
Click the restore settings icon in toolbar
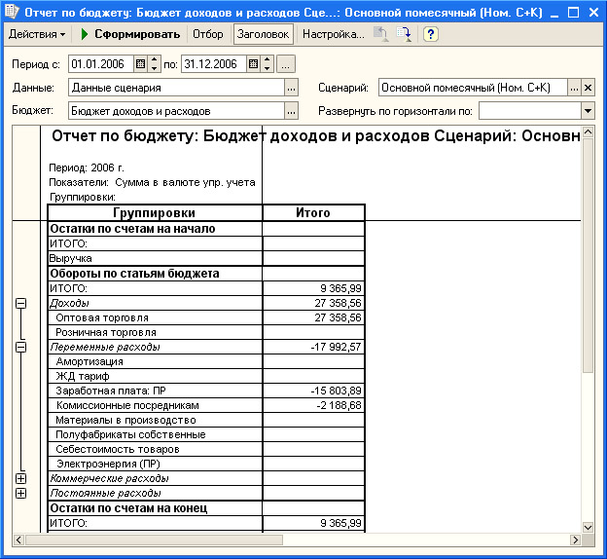[381, 34]
